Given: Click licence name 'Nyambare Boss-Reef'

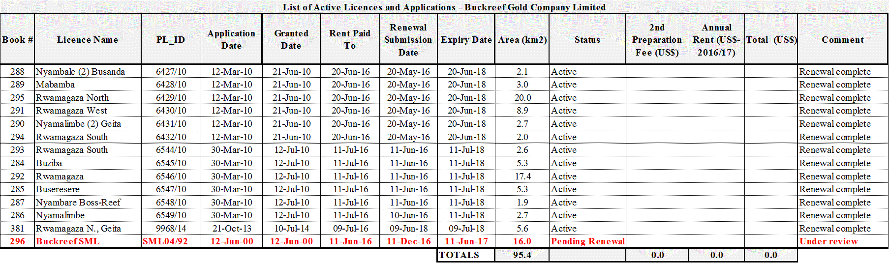Looking at the screenshot, I should pos(78,203).
